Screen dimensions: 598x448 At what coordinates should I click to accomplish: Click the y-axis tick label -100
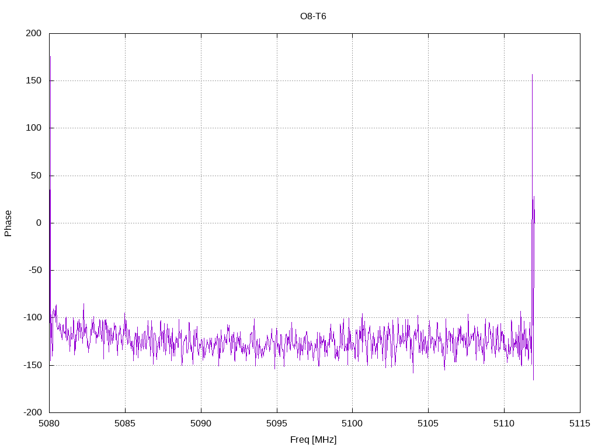point(33,317)
